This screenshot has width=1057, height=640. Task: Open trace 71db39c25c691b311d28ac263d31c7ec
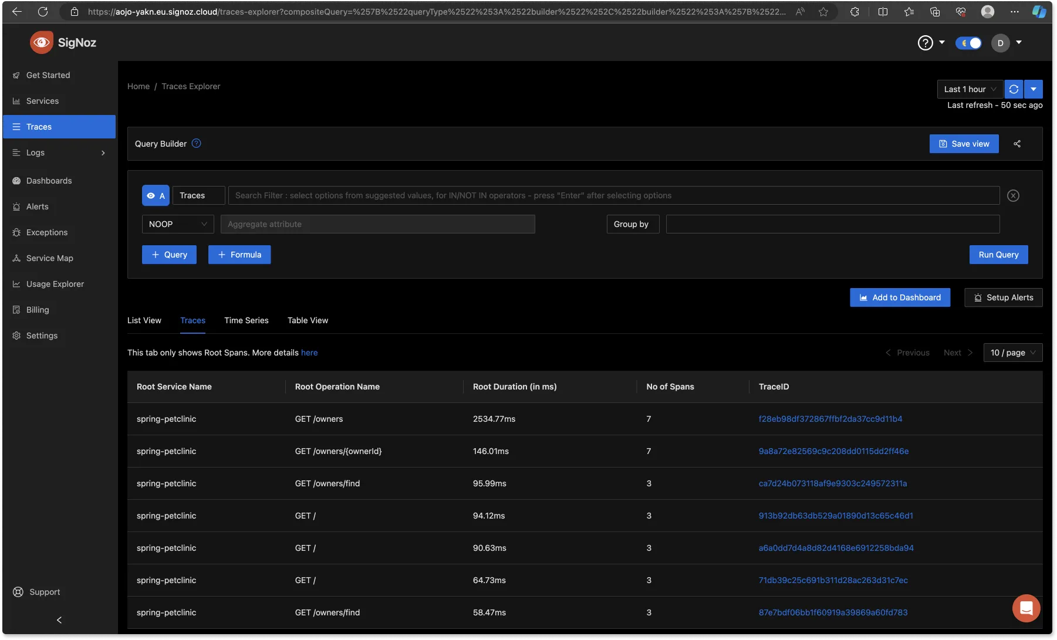pyautogui.click(x=833, y=580)
